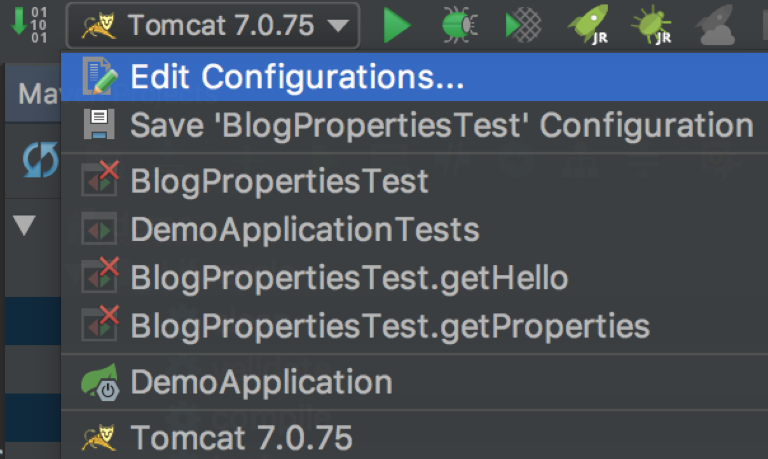Run with Coverage icon

coord(523,26)
